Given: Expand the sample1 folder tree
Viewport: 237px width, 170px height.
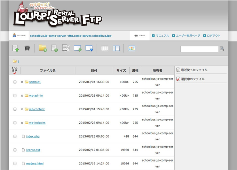Looking at the screenshot, I should (22, 82).
